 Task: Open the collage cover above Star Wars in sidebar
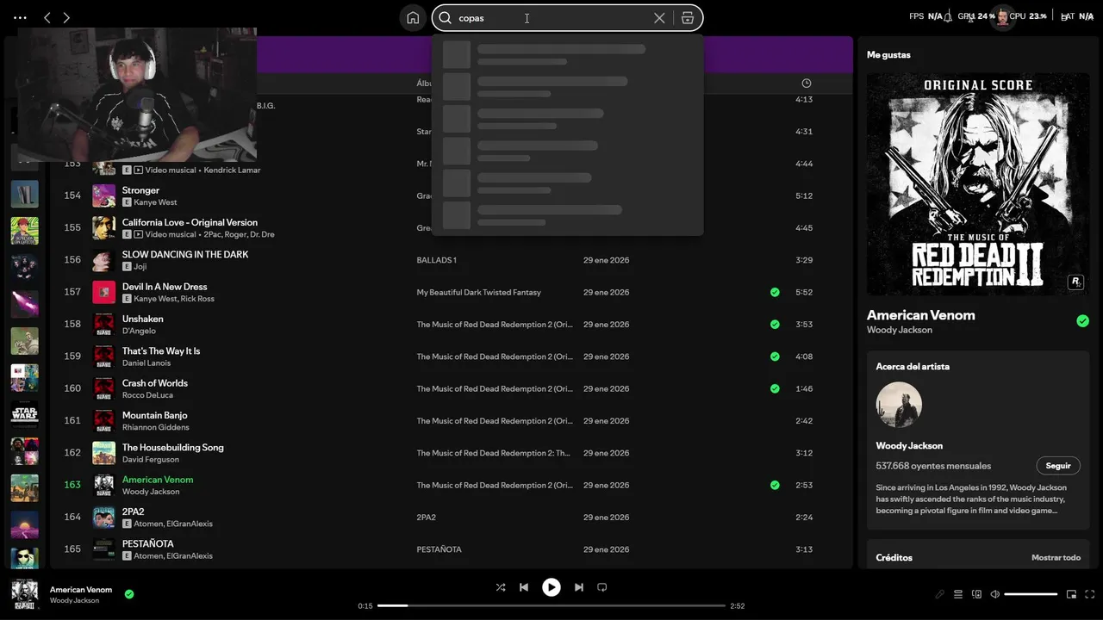coord(24,377)
